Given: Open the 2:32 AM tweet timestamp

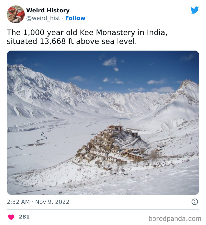Looking at the screenshot, I should tap(18, 202).
